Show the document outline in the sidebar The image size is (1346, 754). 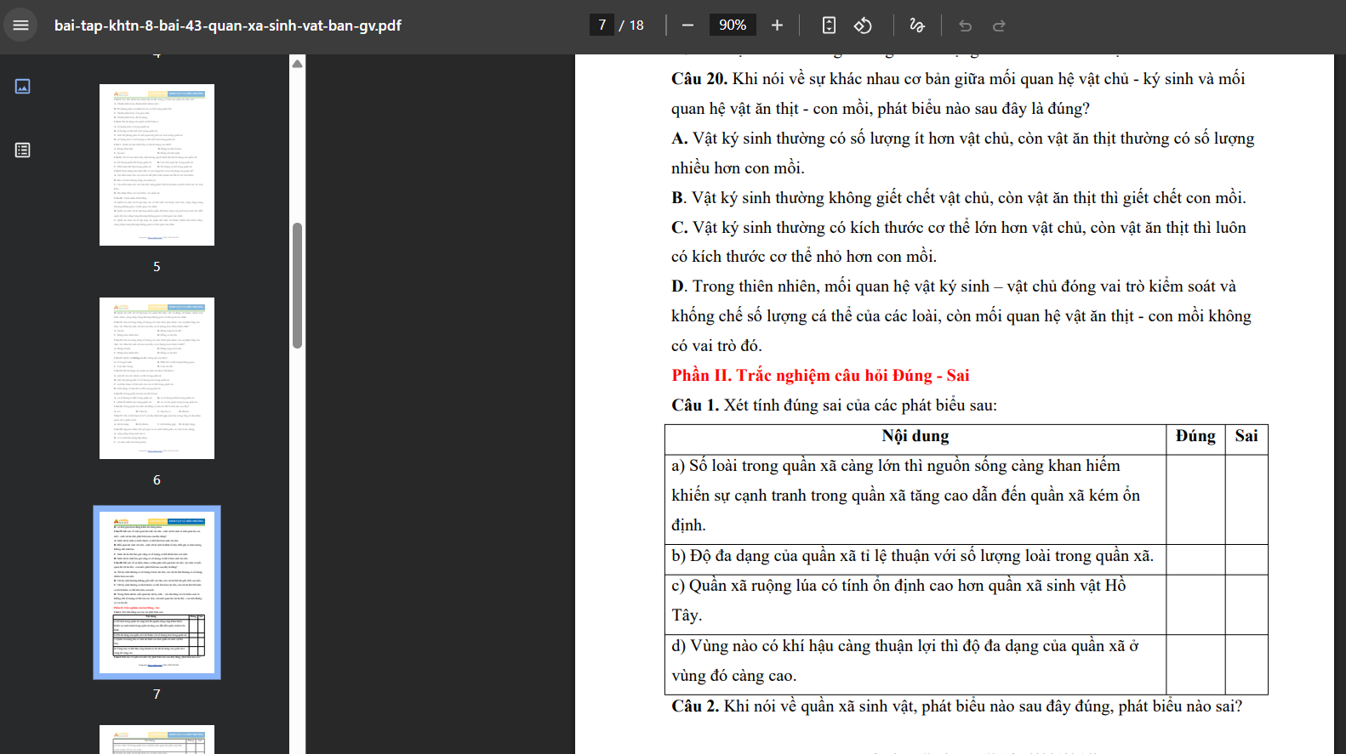click(22, 150)
